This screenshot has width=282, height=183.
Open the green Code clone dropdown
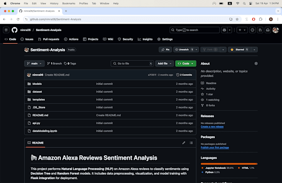coord(186,64)
